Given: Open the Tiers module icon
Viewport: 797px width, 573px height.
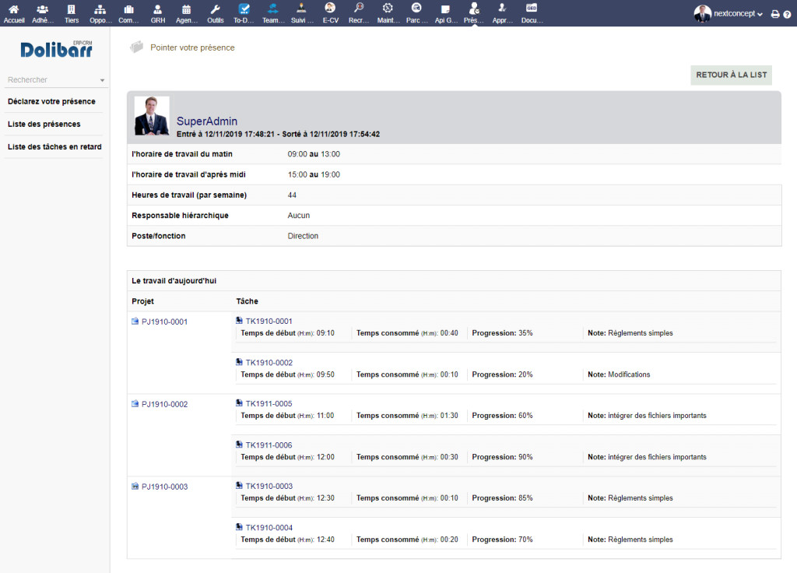Looking at the screenshot, I should point(72,9).
